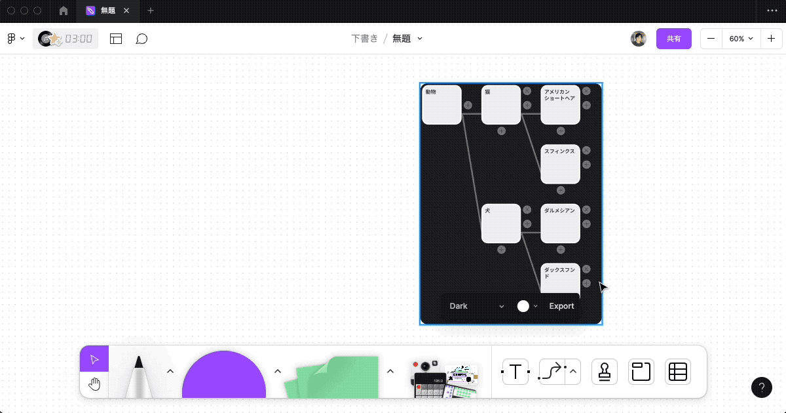The width and height of the screenshot is (786, 413).
Task: Select the text tool
Action: click(x=515, y=372)
